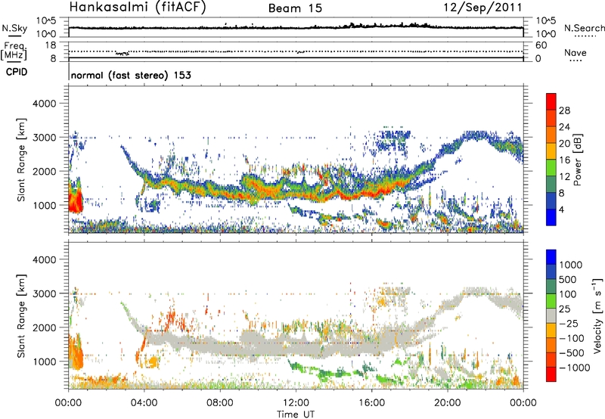Click the '18' frequency axis tick
The height and width of the screenshot is (419, 605).
click(x=50, y=45)
